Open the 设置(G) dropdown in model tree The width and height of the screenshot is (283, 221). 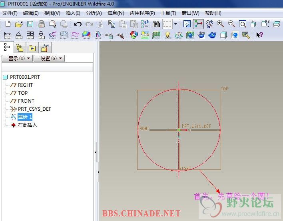[x=49, y=58]
